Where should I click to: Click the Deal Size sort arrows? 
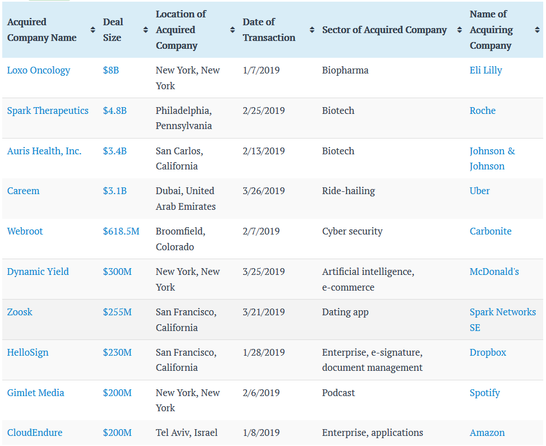click(x=146, y=30)
